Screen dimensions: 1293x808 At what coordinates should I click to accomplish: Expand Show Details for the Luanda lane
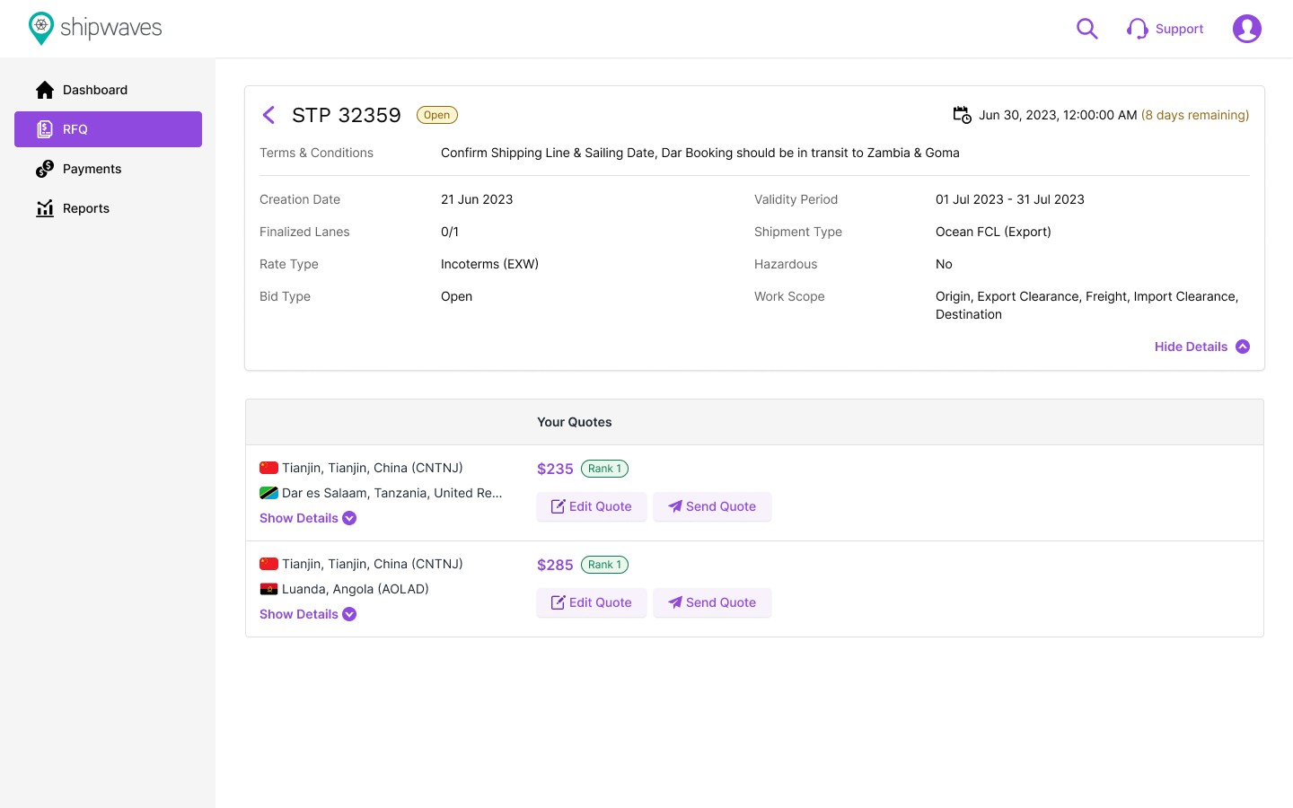pos(308,614)
